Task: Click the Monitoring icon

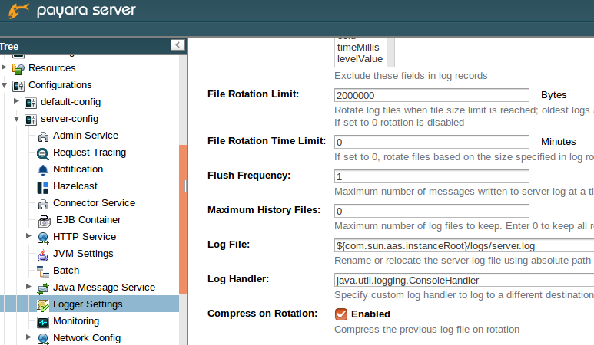Action: 43,322
